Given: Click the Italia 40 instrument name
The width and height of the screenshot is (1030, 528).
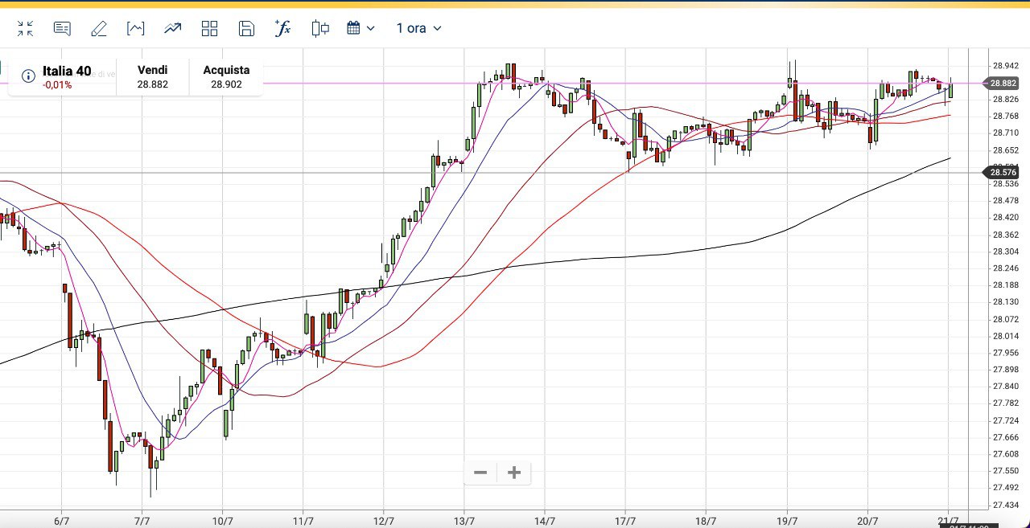Looking at the screenshot, I should point(67,71).
